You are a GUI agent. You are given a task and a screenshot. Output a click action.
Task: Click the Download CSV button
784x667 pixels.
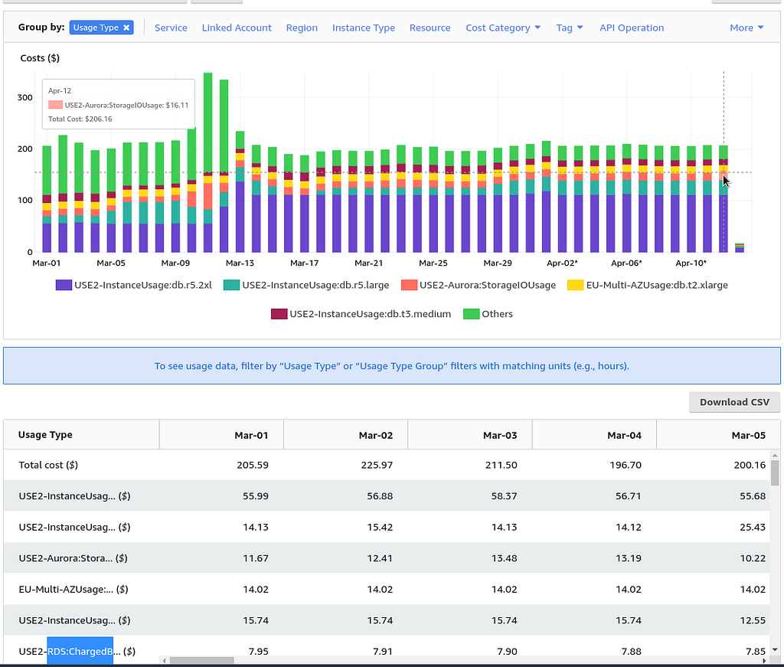734,402
